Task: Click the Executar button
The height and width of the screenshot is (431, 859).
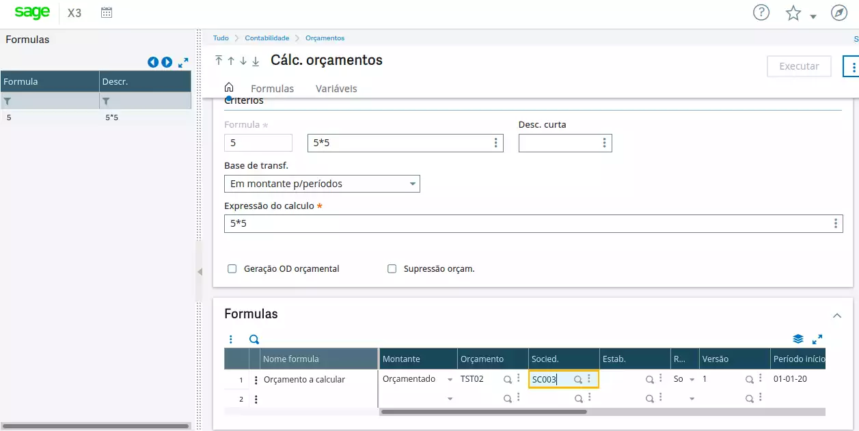Action: tap(799, 66)
